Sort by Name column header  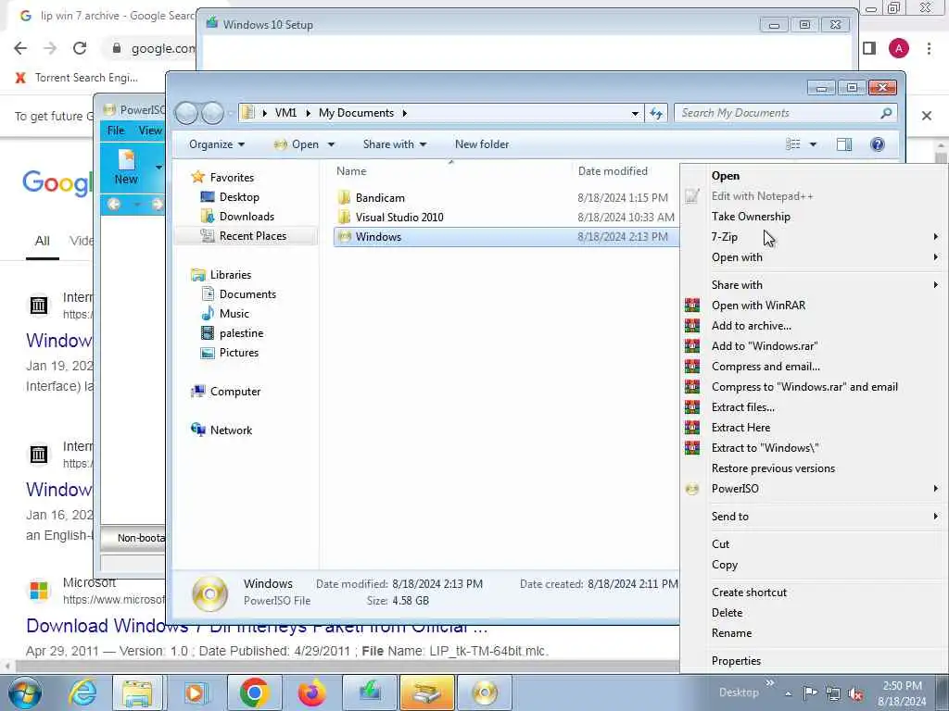tap(351, 171)
